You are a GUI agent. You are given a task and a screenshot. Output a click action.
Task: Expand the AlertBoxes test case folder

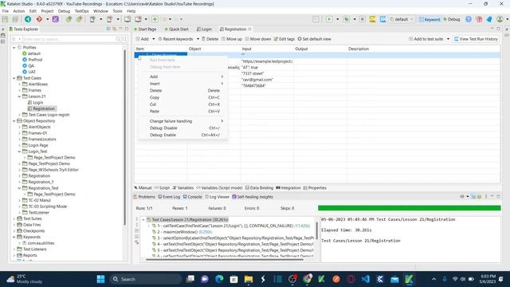19,84
